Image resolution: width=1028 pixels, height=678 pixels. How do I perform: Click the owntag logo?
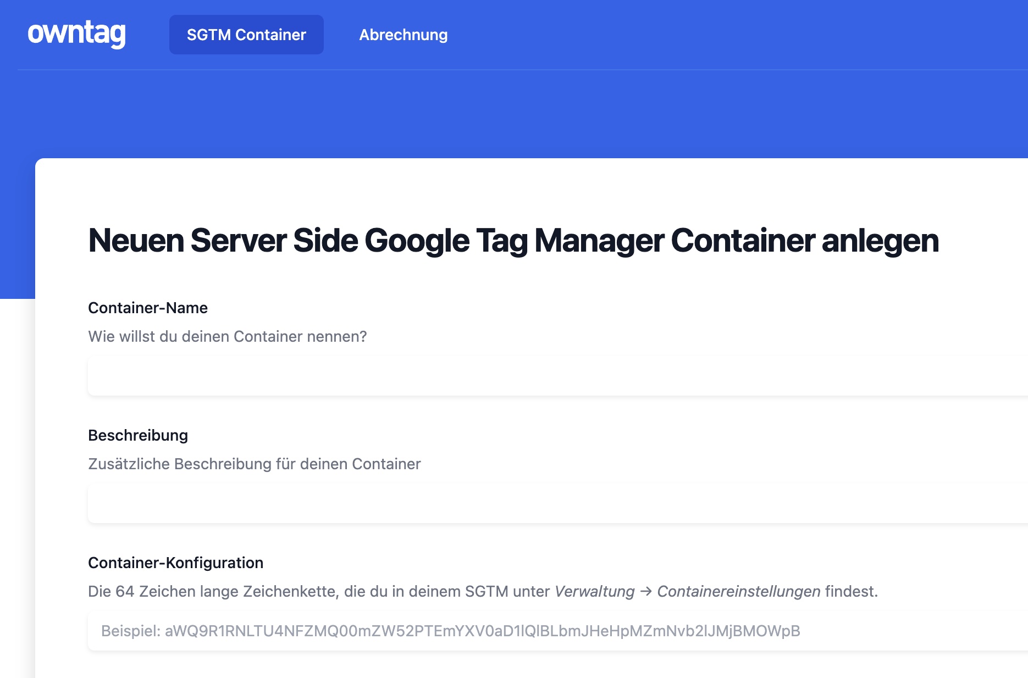(76, 34)
